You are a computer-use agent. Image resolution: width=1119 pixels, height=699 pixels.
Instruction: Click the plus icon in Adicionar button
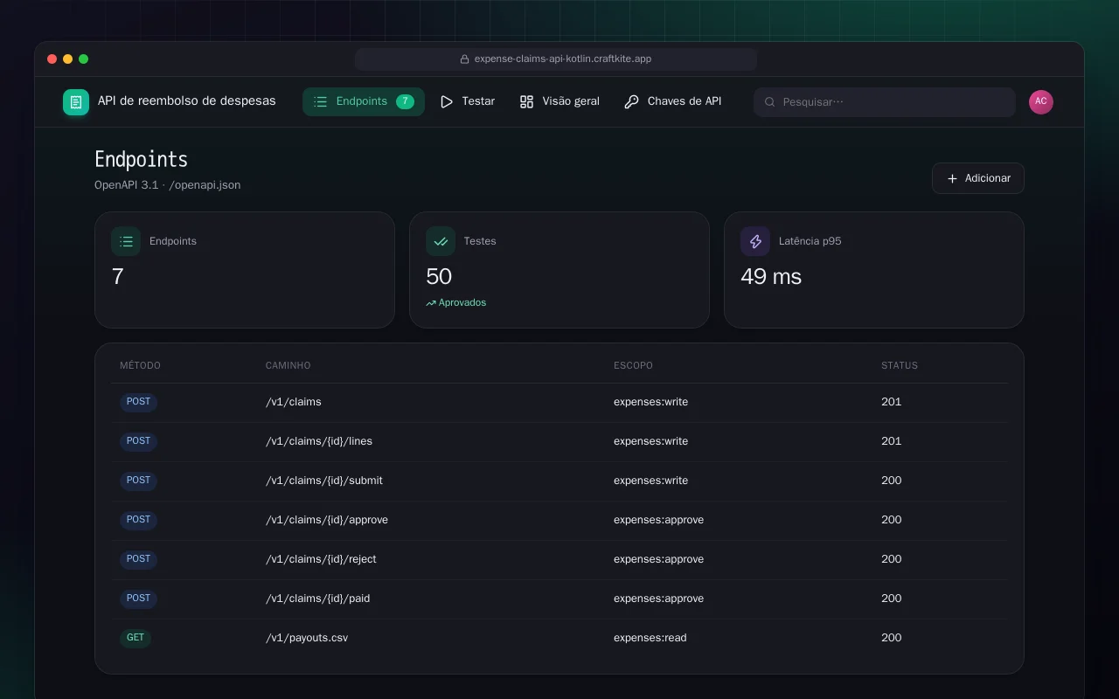coord(953,178)
